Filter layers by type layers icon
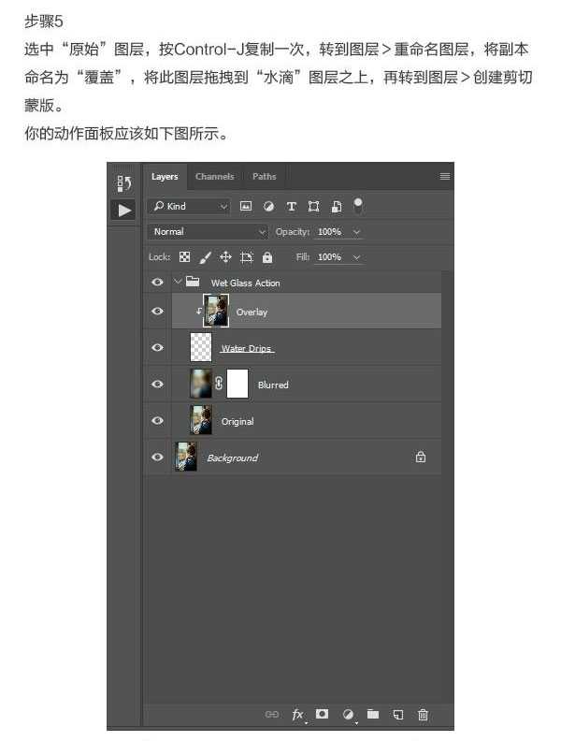 [292, 207]
